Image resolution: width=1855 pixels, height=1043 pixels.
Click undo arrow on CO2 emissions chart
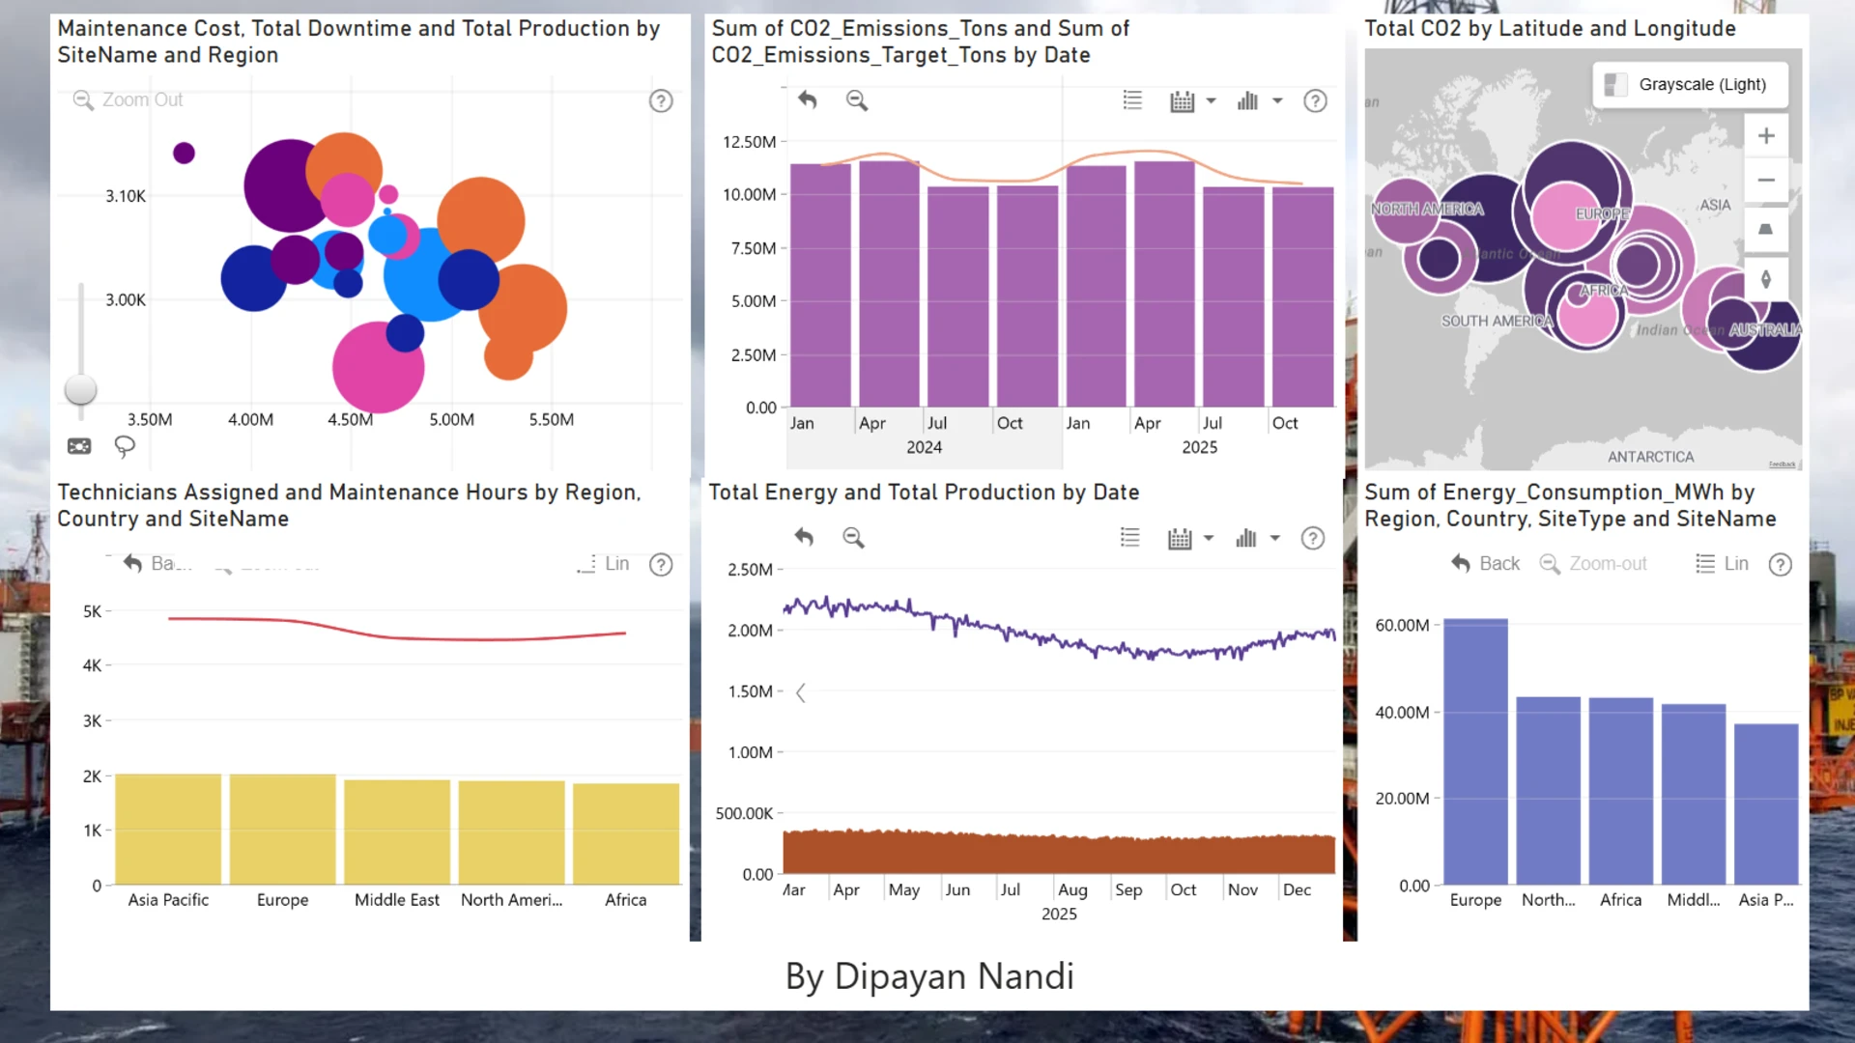pyautogui.click(x=808, y=99)
